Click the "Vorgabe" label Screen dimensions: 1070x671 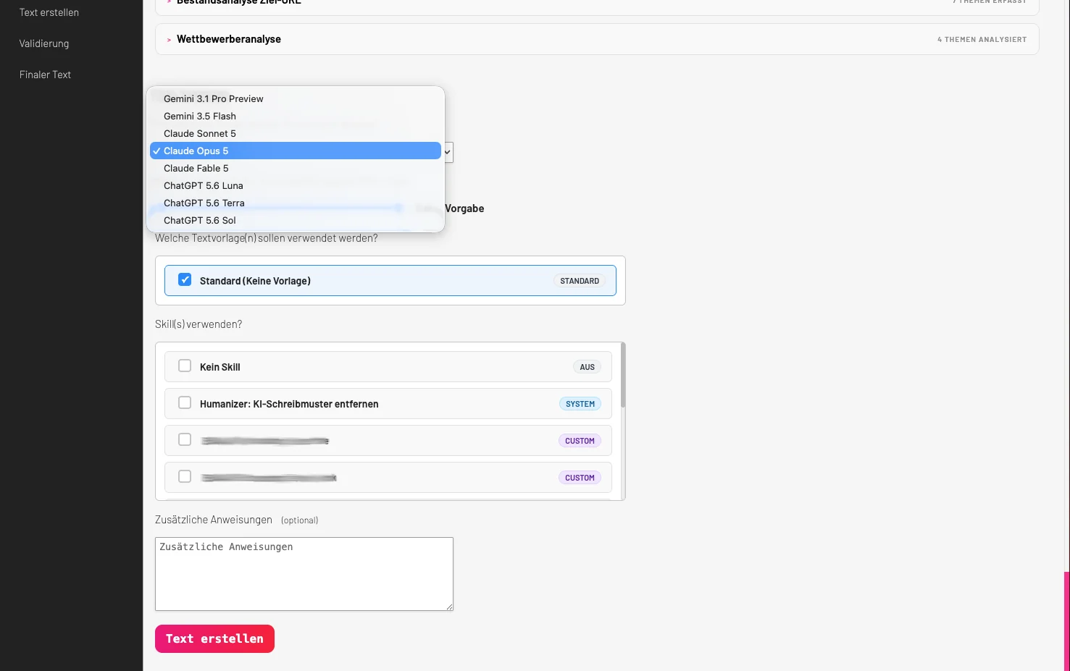pyautogui.click(x=464, y=208)
